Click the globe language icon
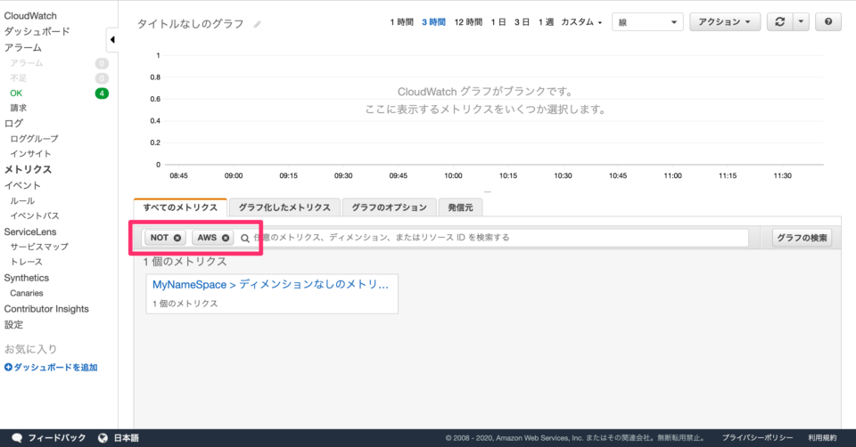The image size is (856, 447). (103, 438)
